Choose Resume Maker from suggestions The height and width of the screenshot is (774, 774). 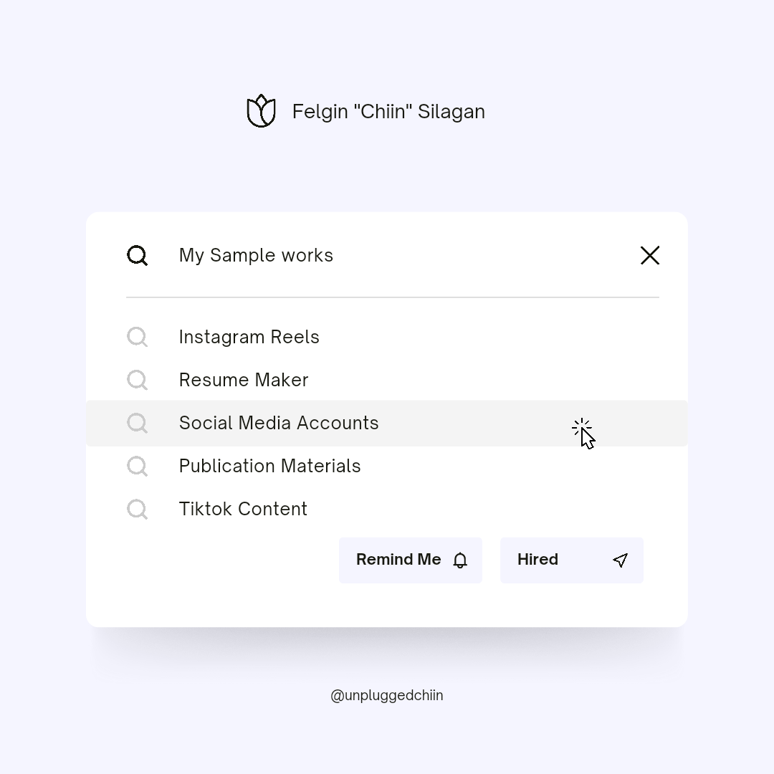[244, 380]
